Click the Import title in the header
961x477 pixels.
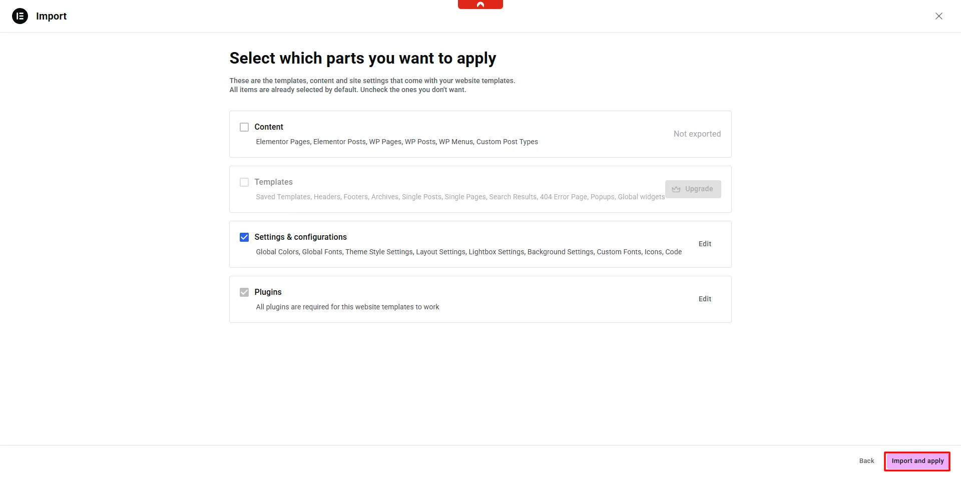click(x=51, y=16)
